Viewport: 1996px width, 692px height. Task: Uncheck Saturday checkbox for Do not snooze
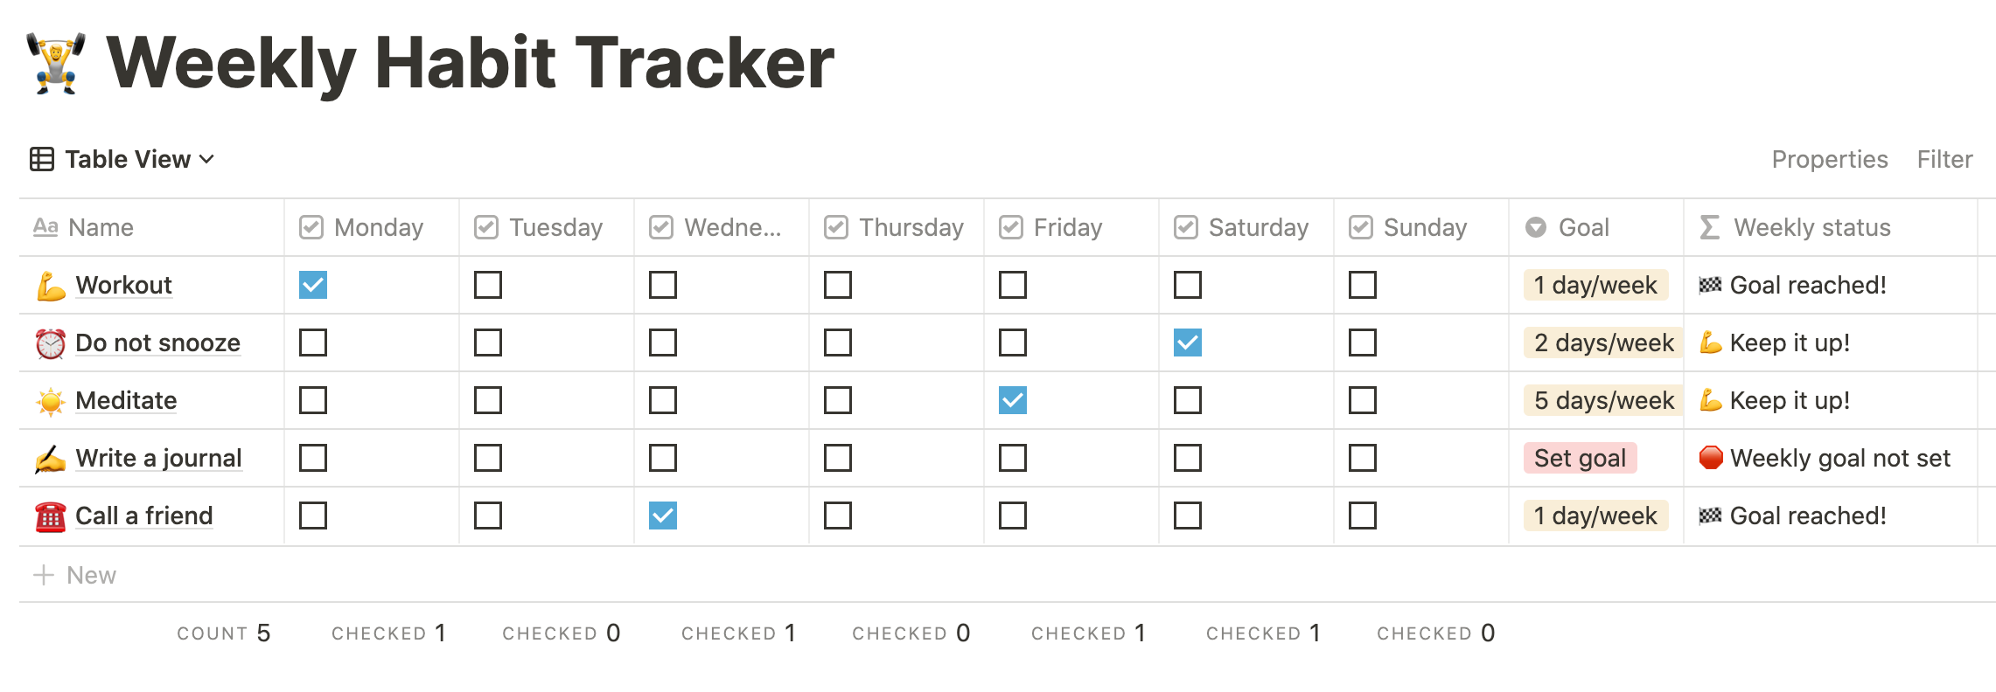1188,343
